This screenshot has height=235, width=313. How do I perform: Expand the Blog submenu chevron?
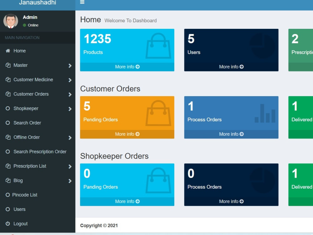pyautogui.click(x=70, y=181)
